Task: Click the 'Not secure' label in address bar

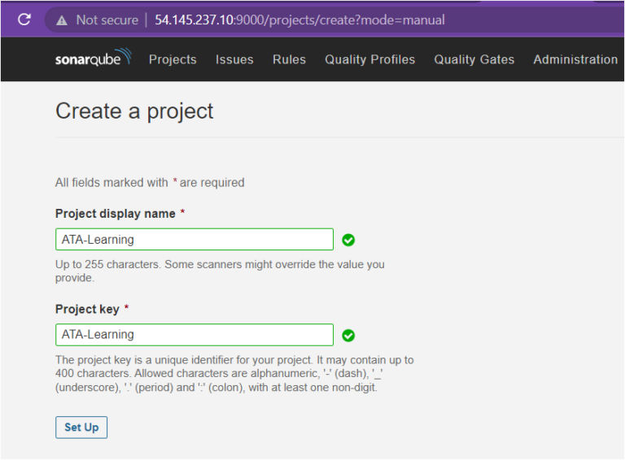Action: pos(107,20)
